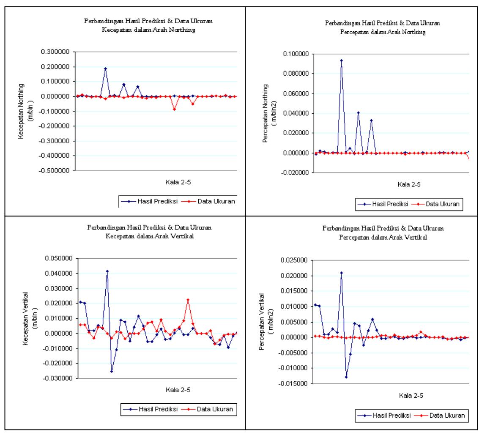Screen dimensions: 479x435
Task: Click 'Kala 2-5' under Percepatan Vertikal chart
Action: pyautogui.click(x=411, y=396)
